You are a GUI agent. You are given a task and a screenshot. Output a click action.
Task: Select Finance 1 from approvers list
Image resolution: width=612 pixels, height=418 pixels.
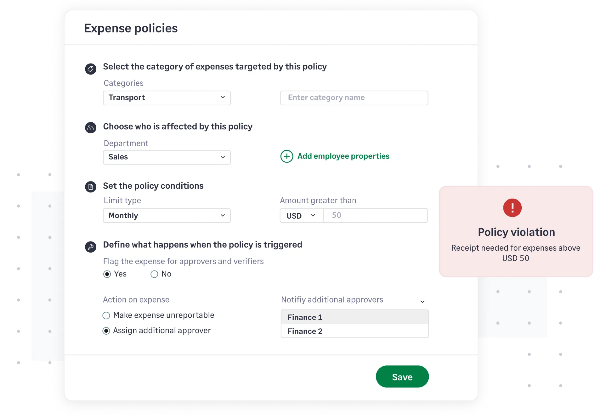[354, 317]
